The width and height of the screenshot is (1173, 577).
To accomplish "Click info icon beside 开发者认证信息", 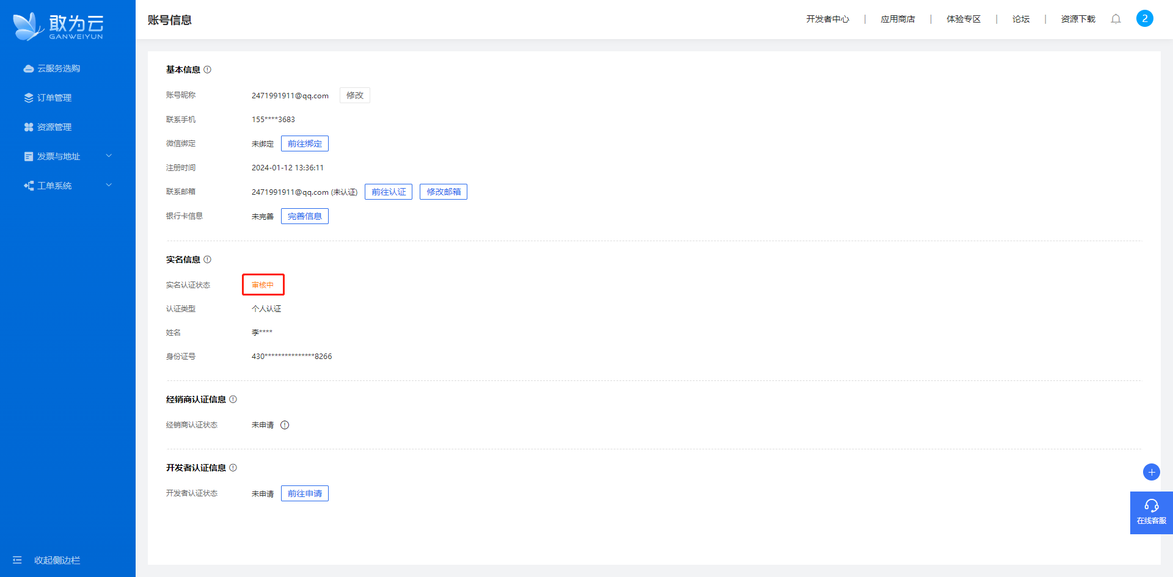I will pyautogui.click(x=233, y=468).
